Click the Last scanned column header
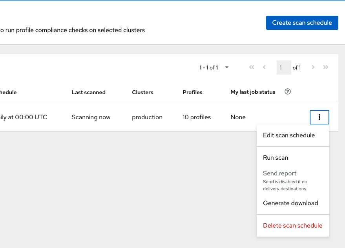The width and height of the screenshot is (345, 248). 88,93
